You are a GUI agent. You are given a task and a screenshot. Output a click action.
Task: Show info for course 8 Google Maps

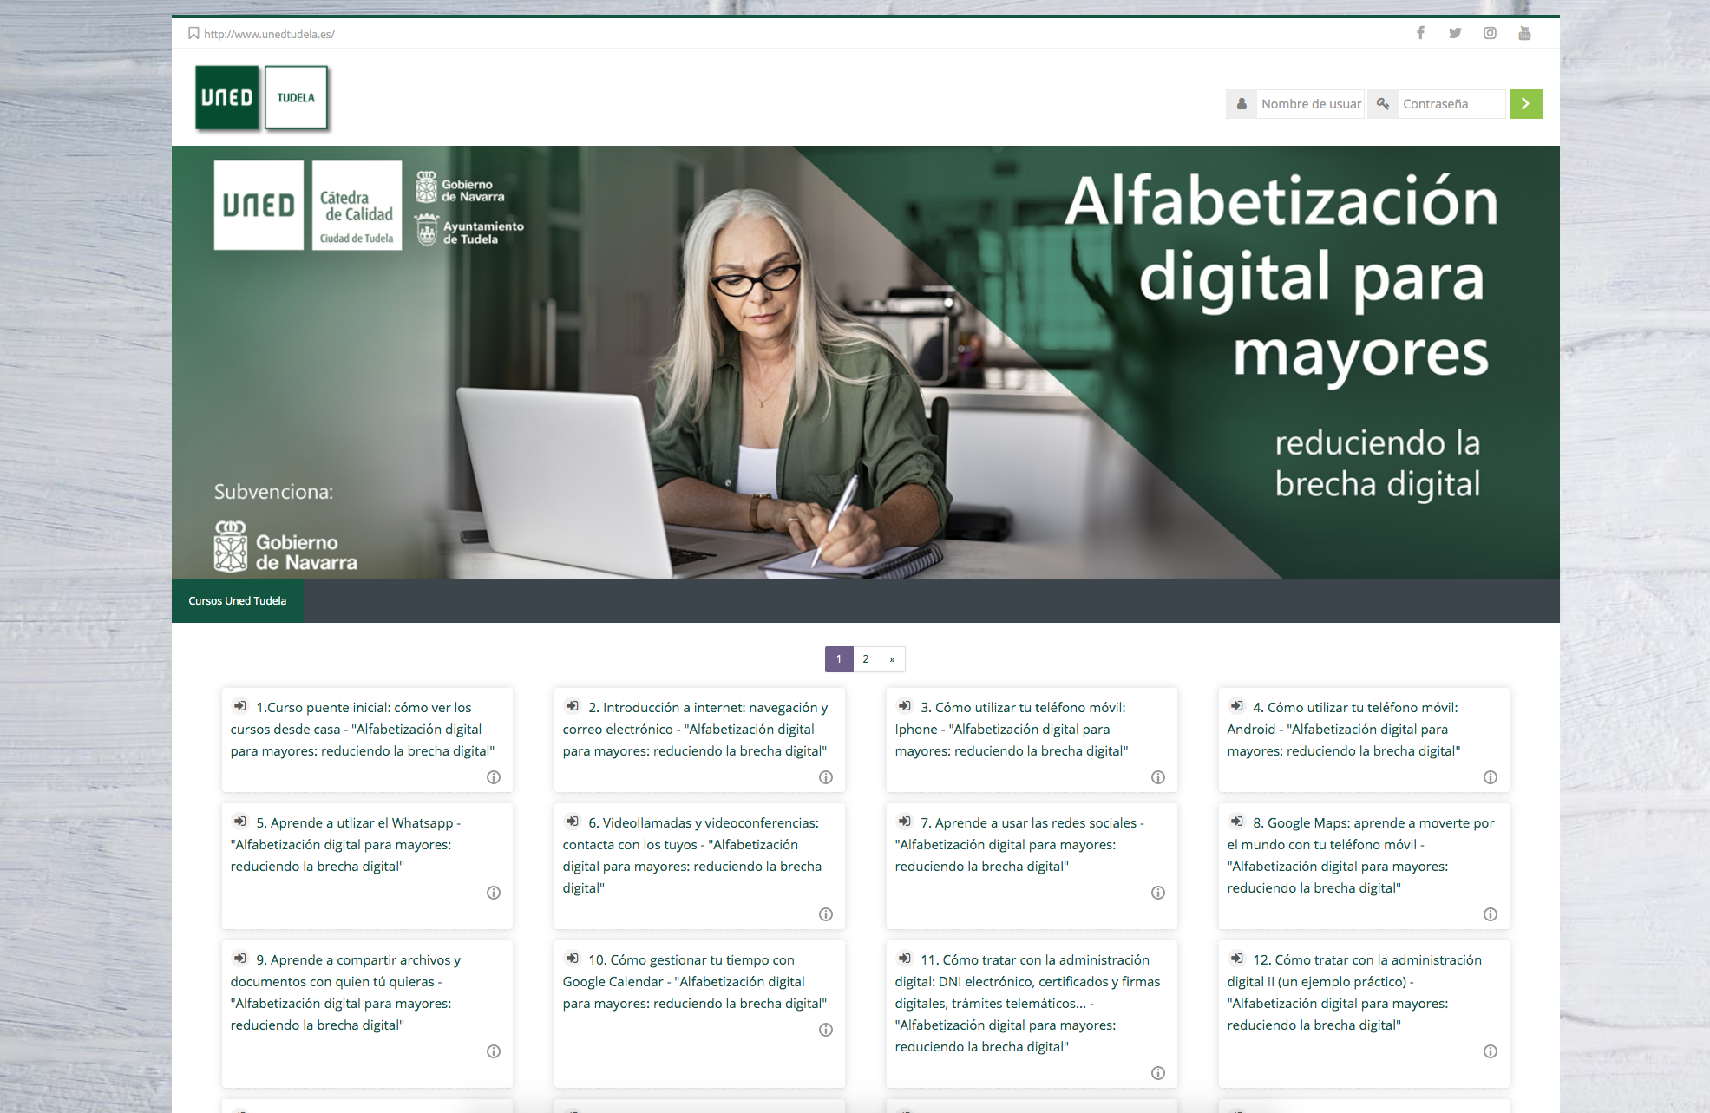click(1491, 914)
